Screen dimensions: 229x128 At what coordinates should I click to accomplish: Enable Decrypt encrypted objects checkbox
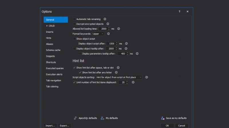74,24
